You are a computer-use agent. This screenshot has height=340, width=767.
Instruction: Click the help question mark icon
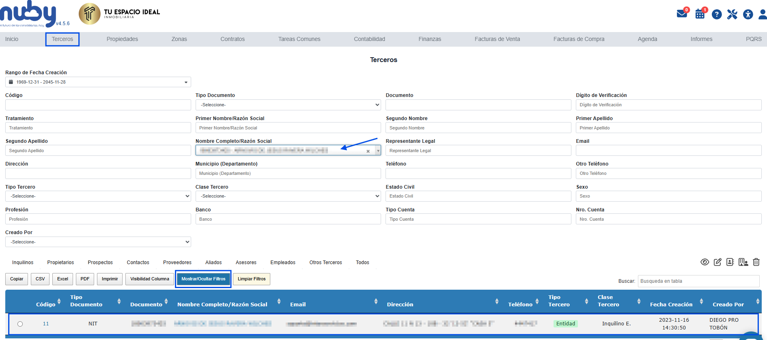(x=717, y=15)
